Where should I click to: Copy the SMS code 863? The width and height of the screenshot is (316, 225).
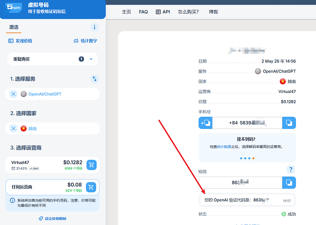pos(289,182)
